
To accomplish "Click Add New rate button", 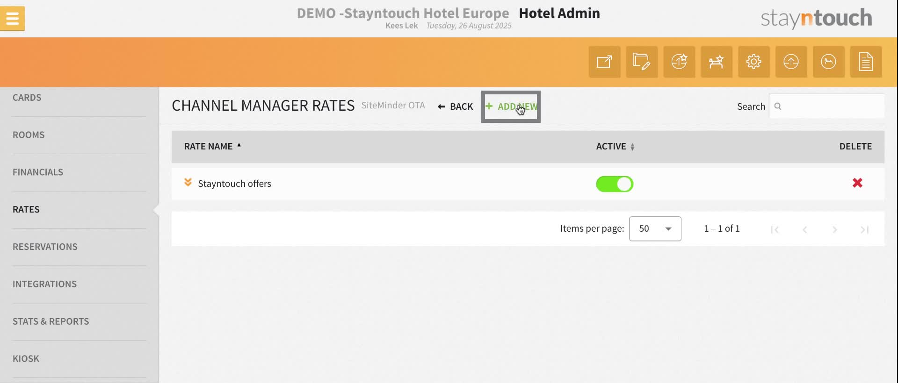I will point(511,106).
